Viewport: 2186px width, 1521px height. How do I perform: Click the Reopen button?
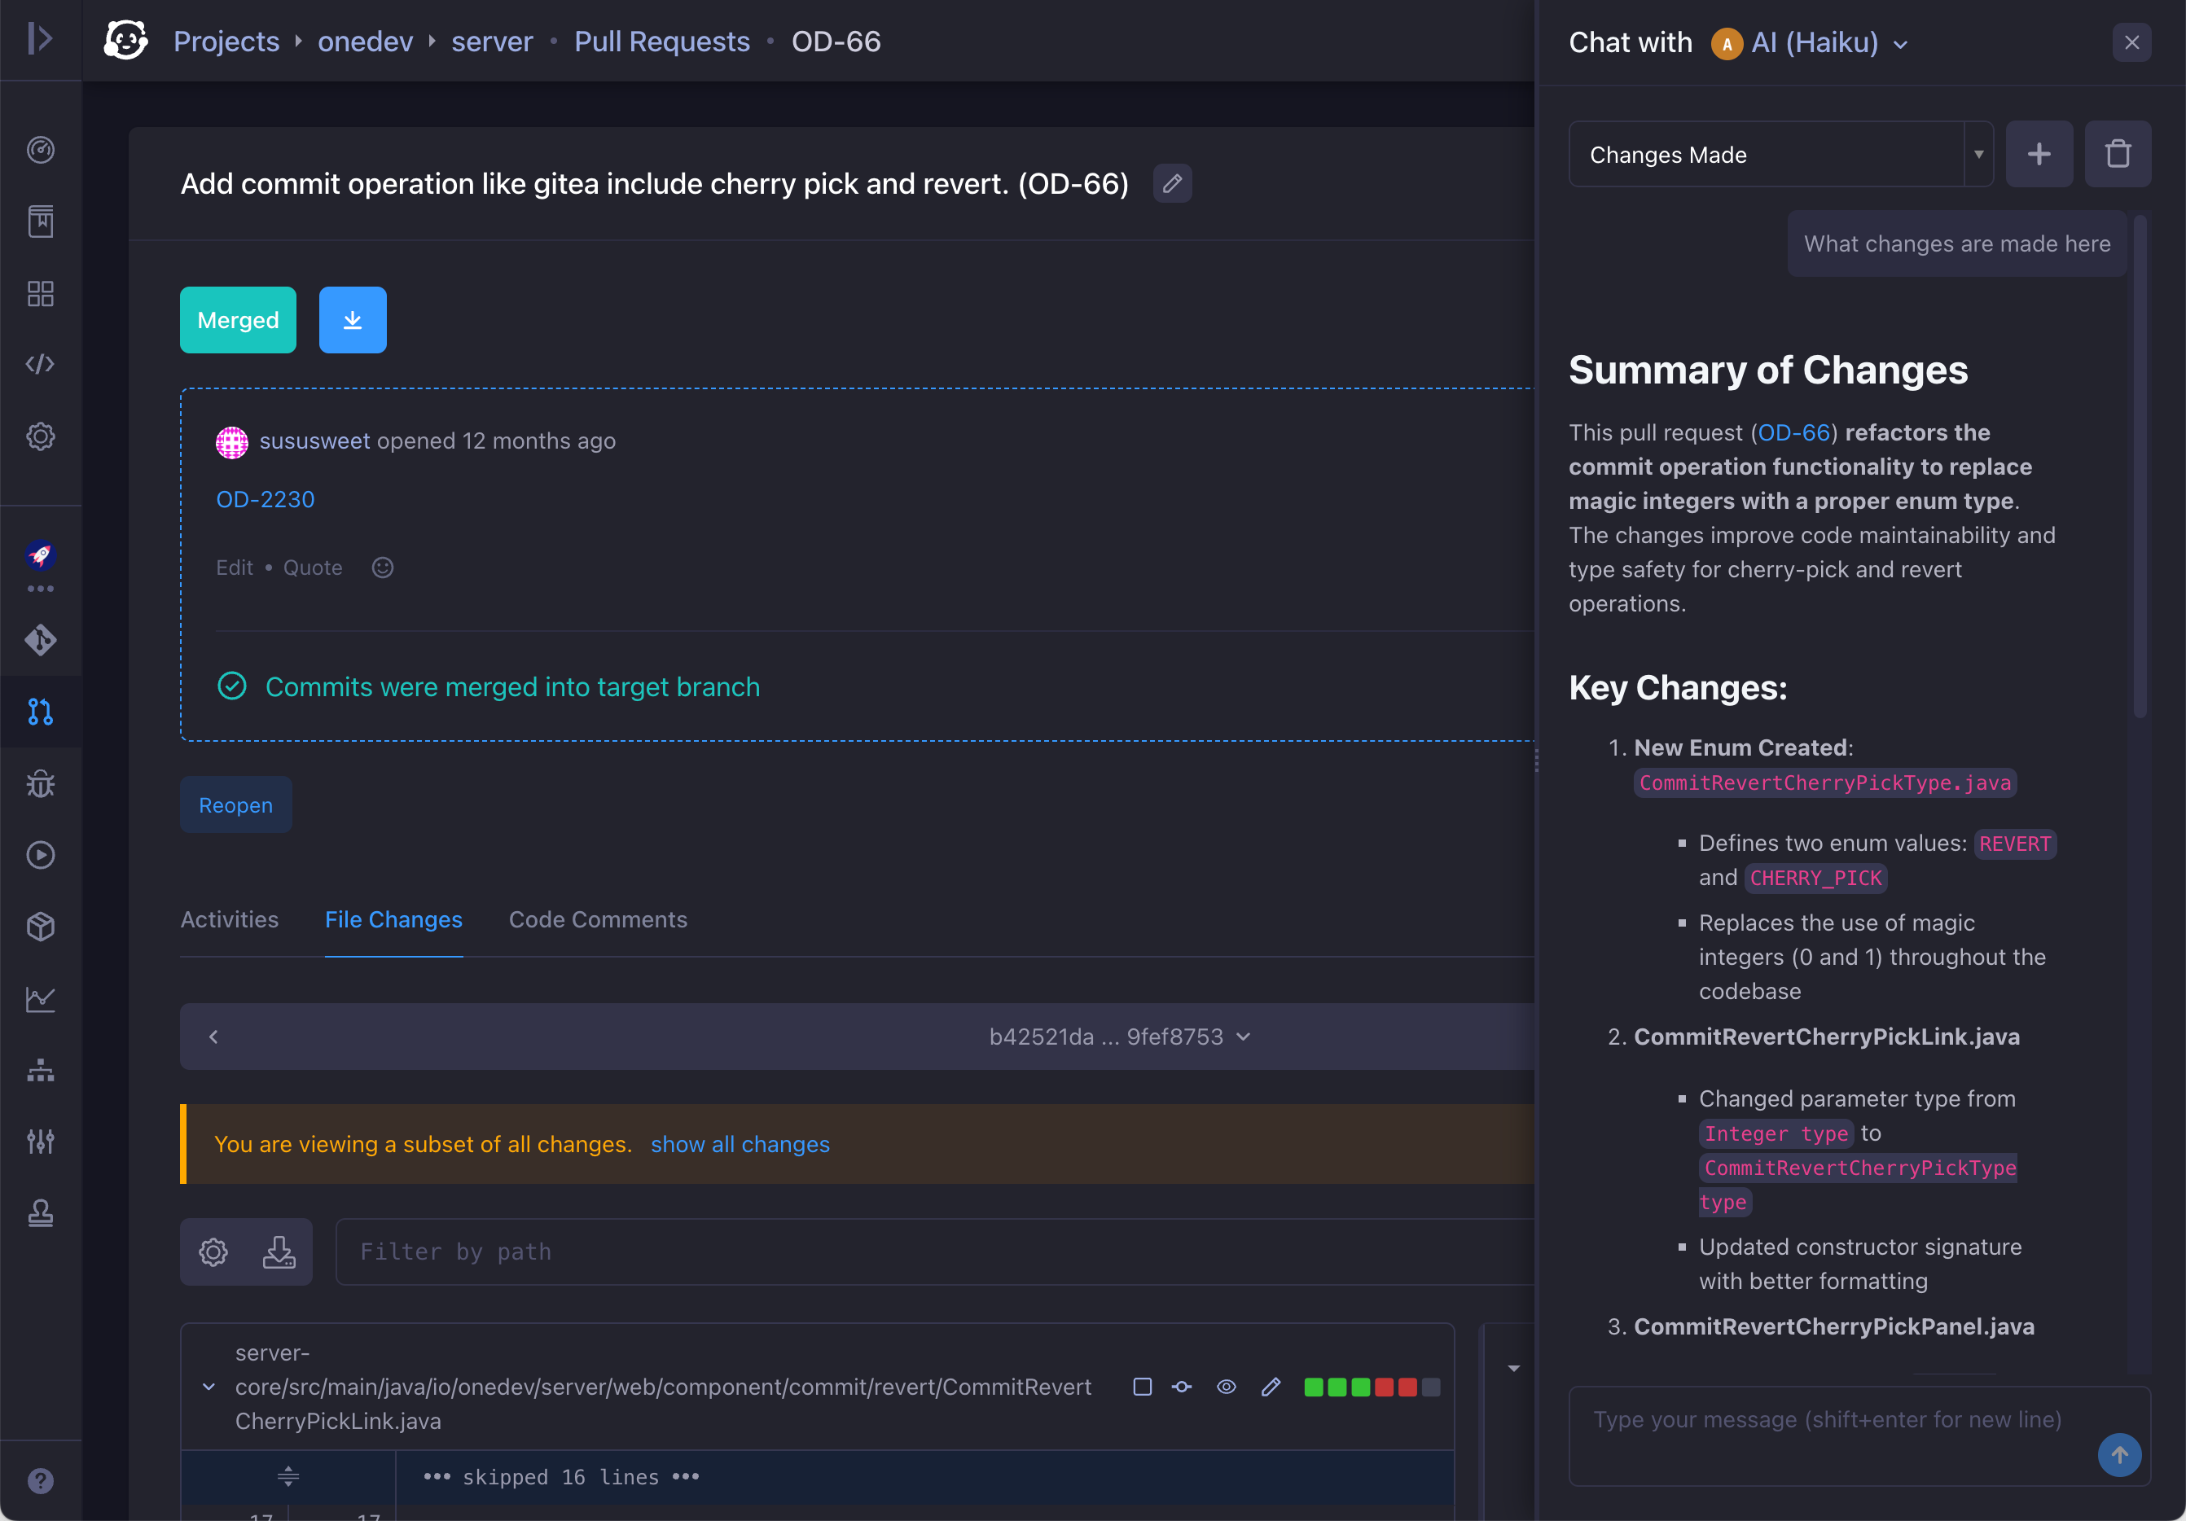(x=235, y=805)
